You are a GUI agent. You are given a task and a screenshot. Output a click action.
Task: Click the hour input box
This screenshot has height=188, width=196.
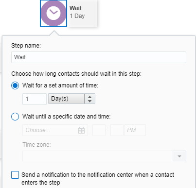point(99,130)
